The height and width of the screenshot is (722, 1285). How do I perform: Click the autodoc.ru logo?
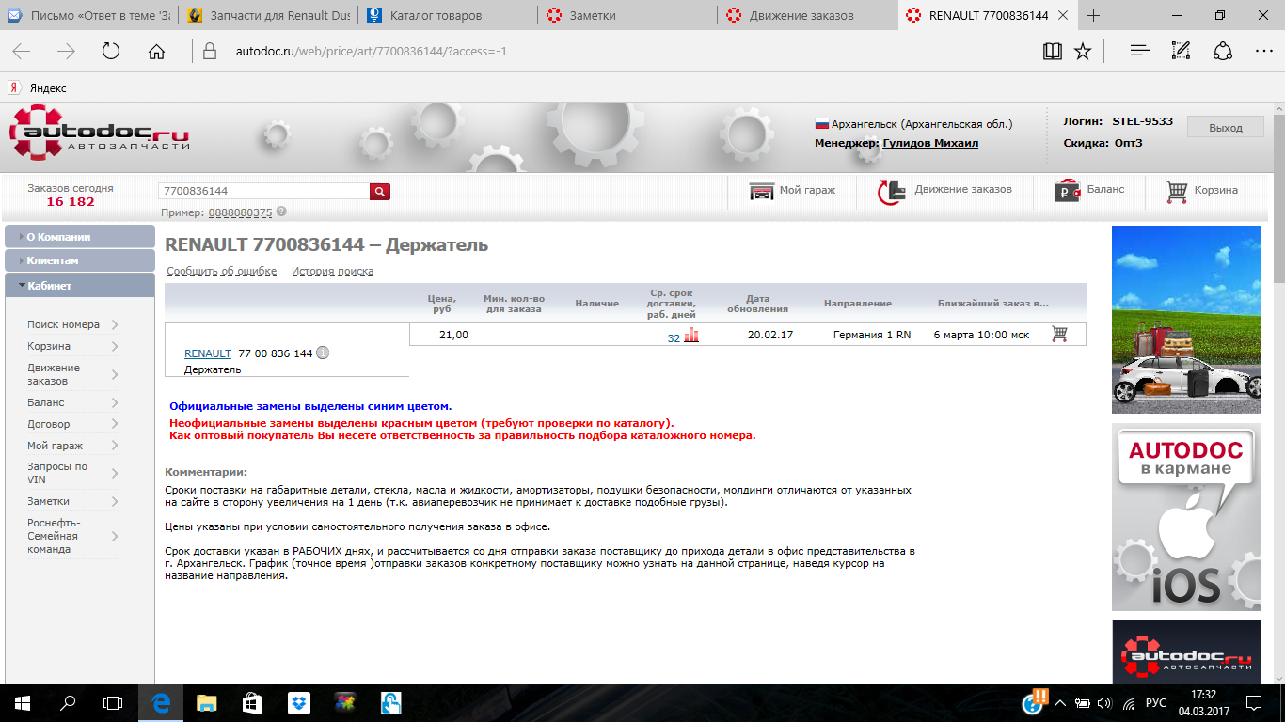pos(100,133)
